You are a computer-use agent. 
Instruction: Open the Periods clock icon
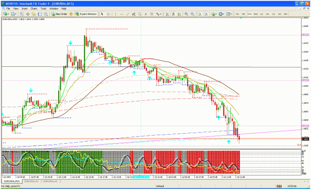point(220,14)
